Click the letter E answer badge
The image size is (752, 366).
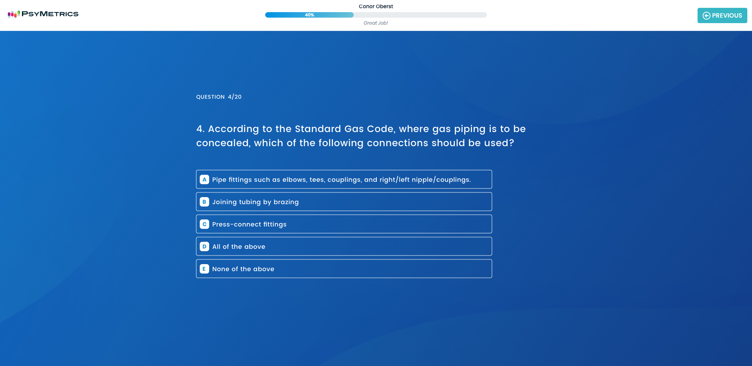(x=204, y=269)
